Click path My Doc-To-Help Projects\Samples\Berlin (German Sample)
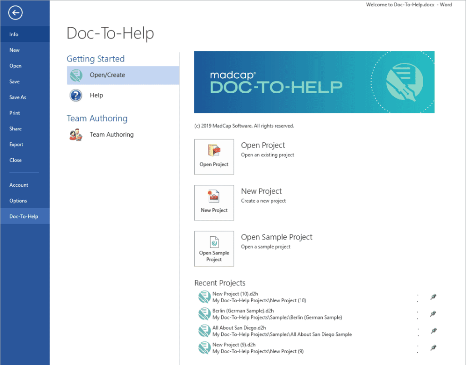The image size is (466, 365). pyautogui.click(x=277, y=318)
